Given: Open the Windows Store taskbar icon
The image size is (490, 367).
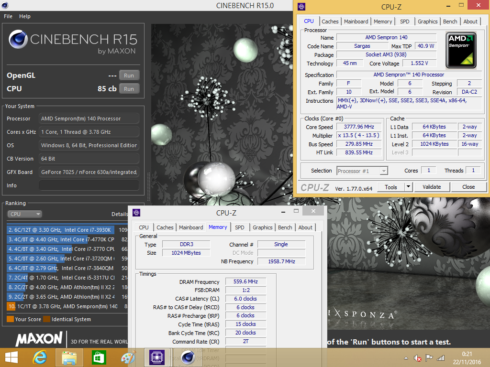Looking at the screenshot, I should tap(99, 357).
